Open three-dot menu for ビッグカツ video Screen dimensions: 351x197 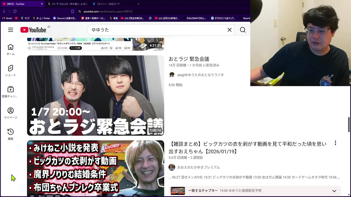[x=335, y=143]
